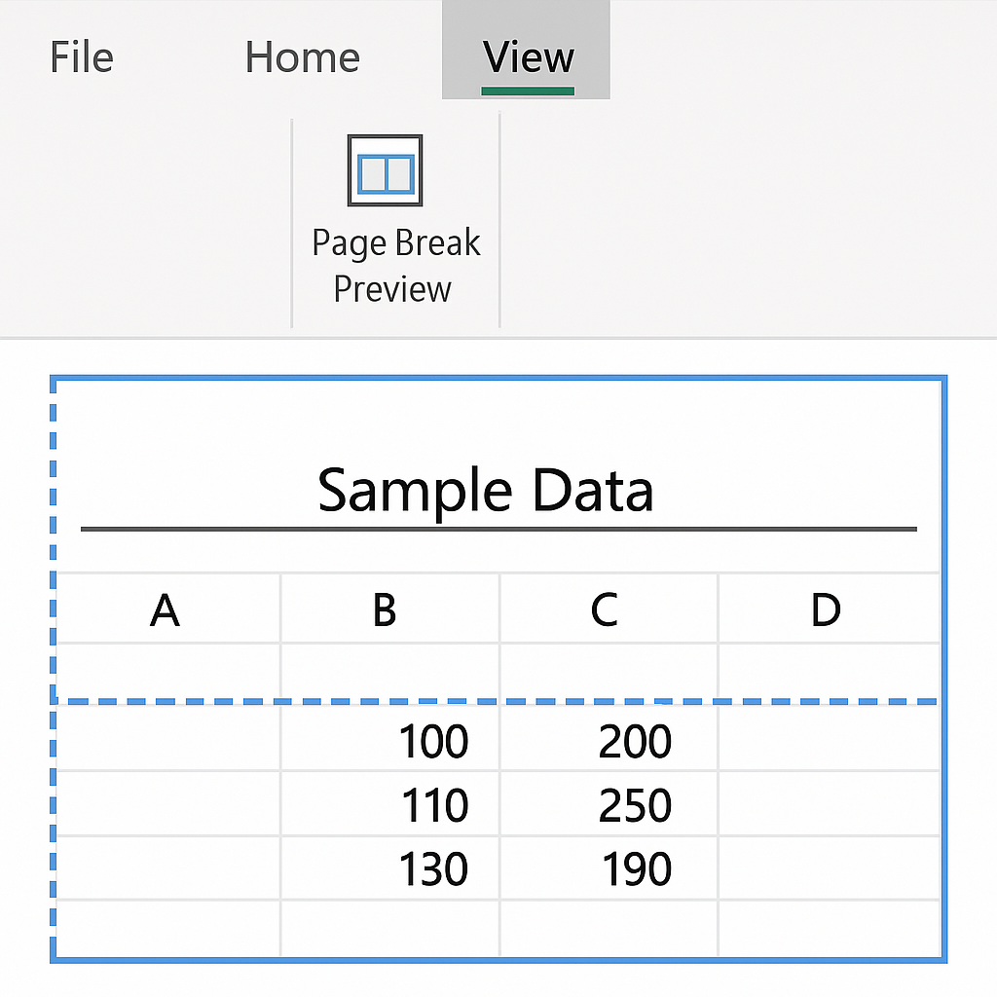
Task: Select the cell containing 110
Action: tap(389, 804)
